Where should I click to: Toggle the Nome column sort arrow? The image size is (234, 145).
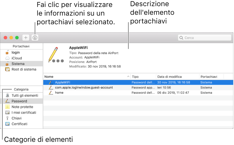[x=128, y=76]
